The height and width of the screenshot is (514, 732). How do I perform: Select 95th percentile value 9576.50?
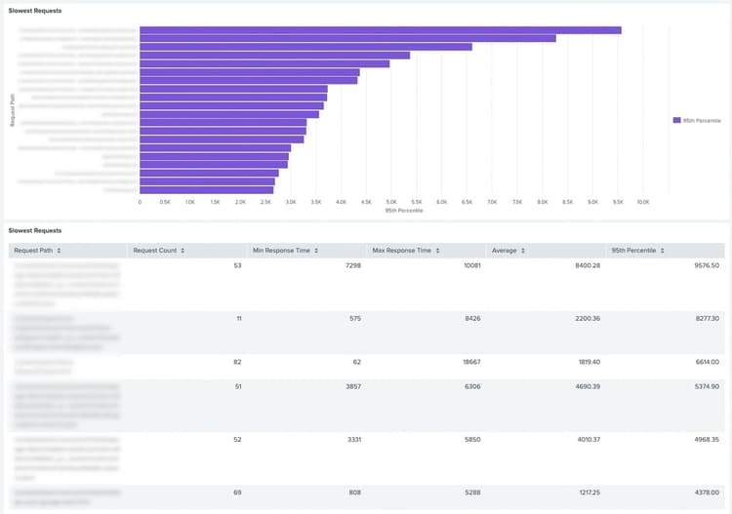(707, 265)
